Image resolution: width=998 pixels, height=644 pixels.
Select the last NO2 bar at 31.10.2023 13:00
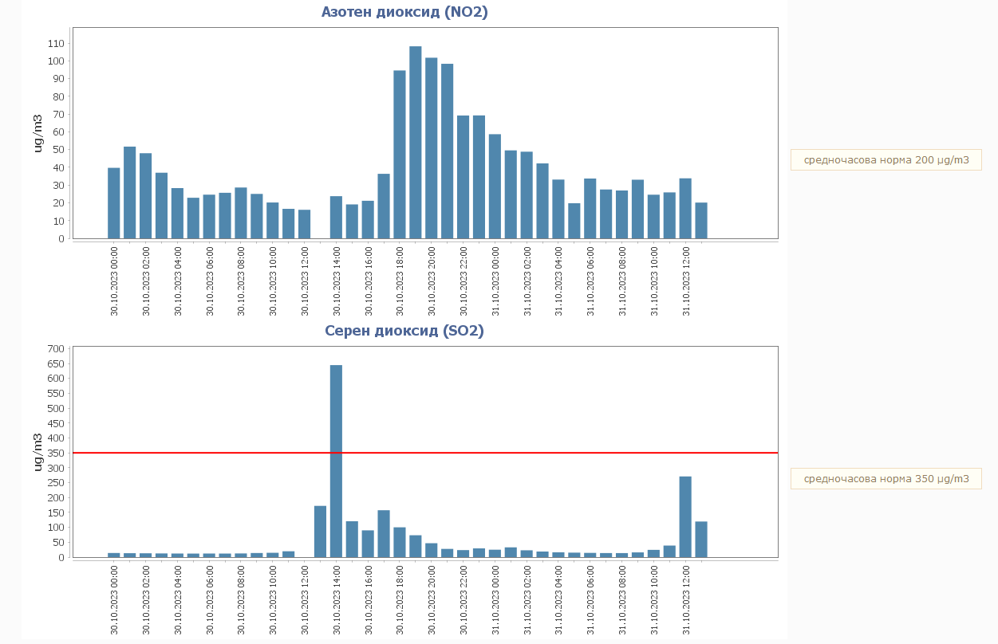pyautogui.click(x=701, y=221)
